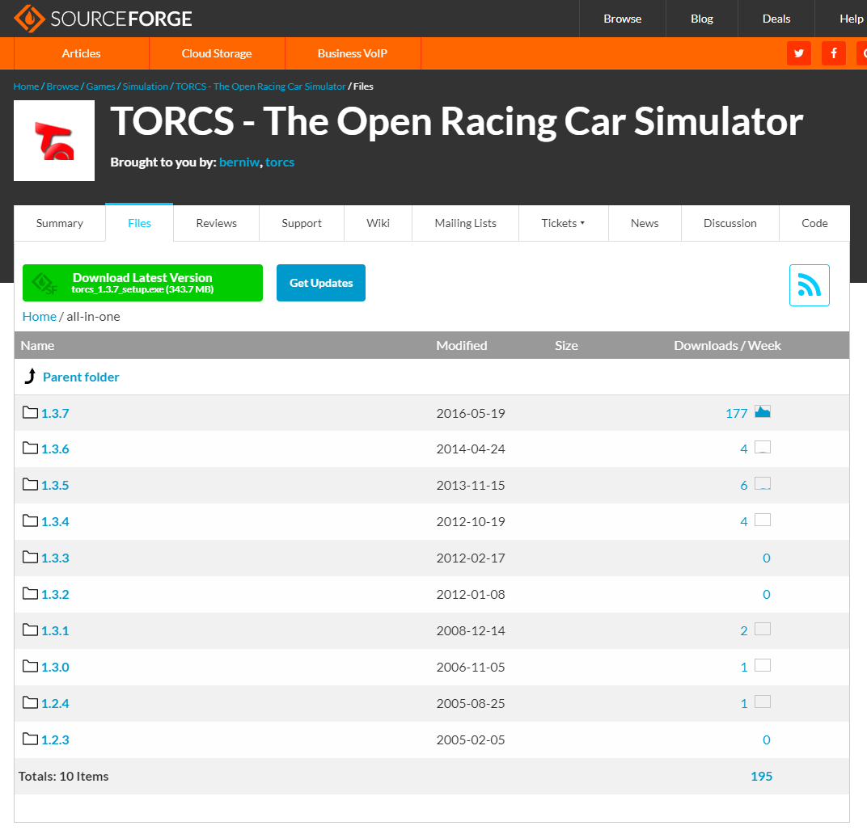This screenshot has height=830, width=867.
Task: Open the Reviews tab
Action: [216, 223]
